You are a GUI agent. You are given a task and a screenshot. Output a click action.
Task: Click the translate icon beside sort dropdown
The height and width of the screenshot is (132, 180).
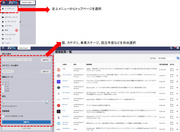click(x=178, y=58)
